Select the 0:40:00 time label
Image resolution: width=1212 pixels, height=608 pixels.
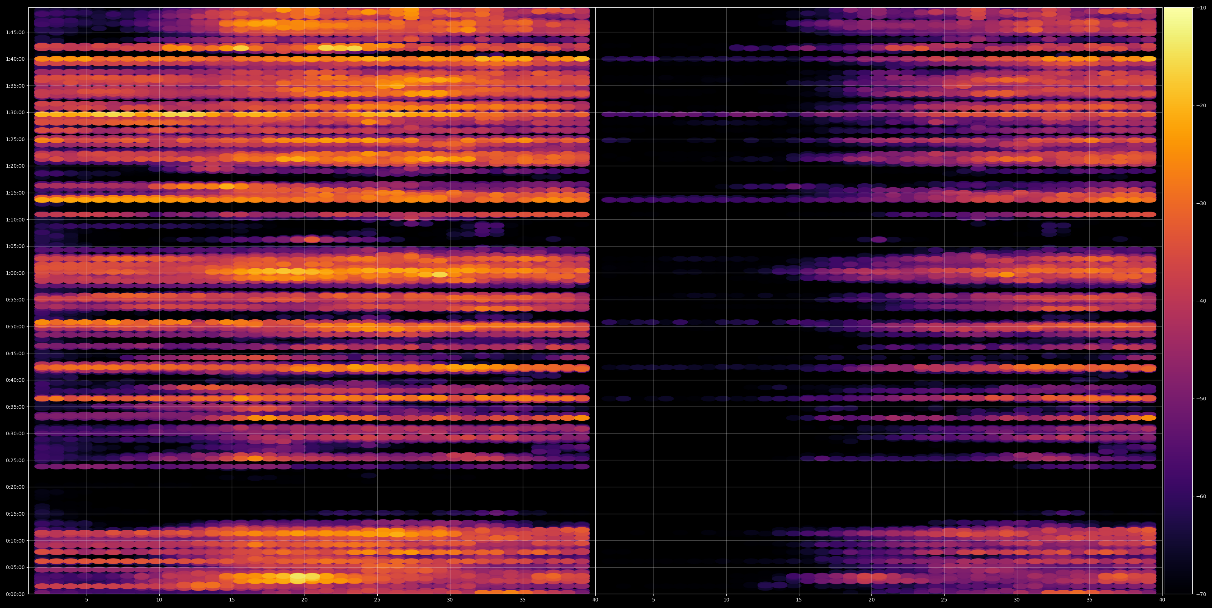click(x=15, y=380)
